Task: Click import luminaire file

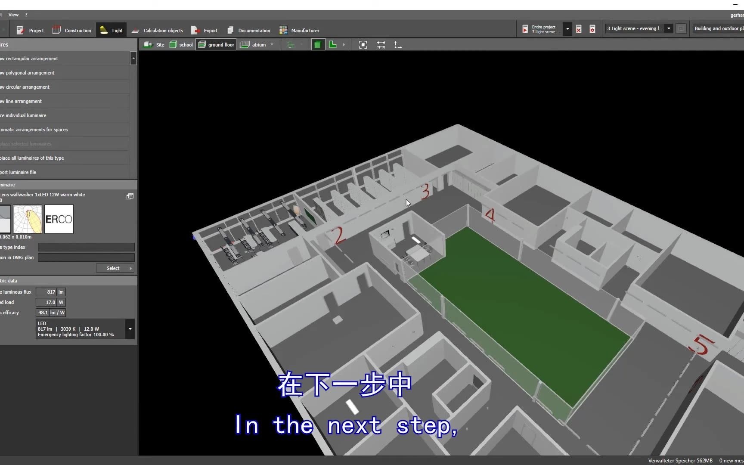Action: coord(65,172)
